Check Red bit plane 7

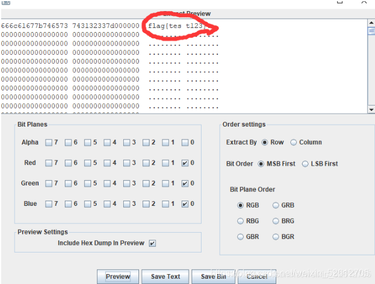pos(49,163)
